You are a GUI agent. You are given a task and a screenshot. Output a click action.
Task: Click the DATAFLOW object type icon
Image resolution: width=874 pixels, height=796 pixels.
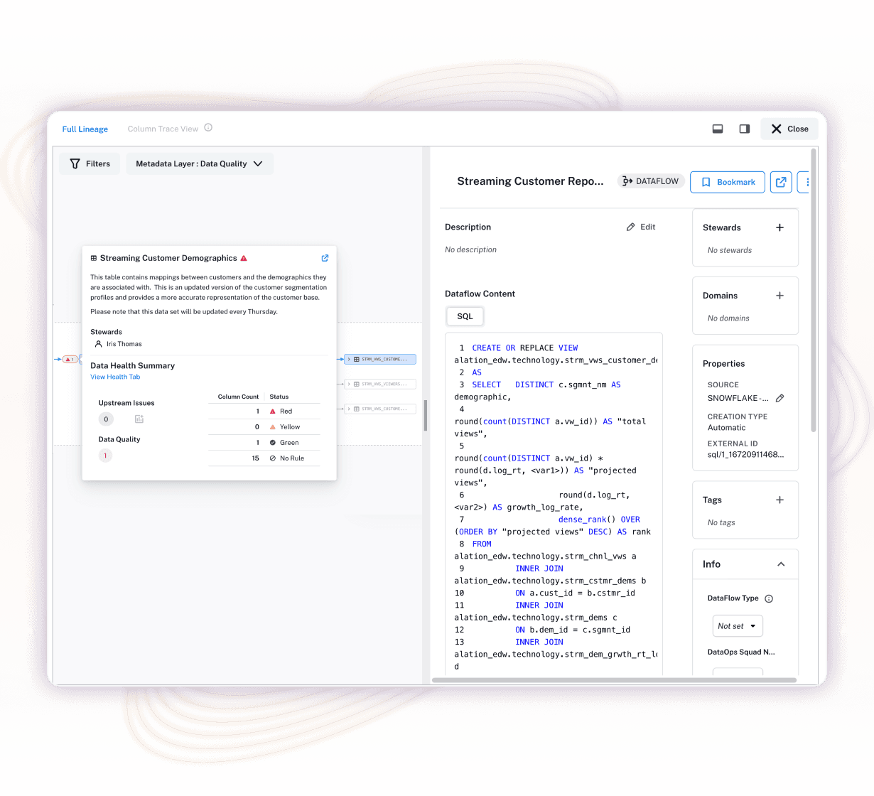pyautogui.click(x=628, y=181)
